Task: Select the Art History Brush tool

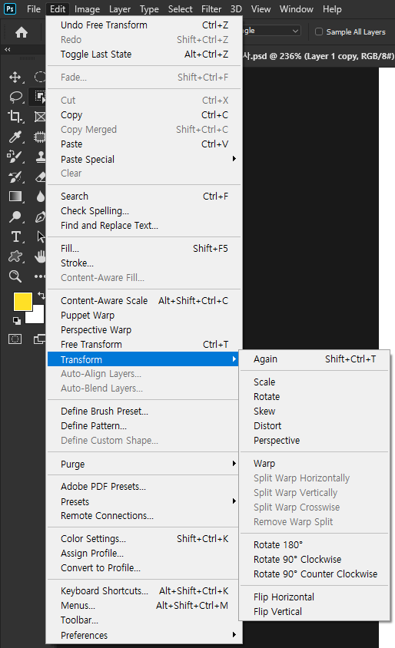Action: (x=15, y=177)
